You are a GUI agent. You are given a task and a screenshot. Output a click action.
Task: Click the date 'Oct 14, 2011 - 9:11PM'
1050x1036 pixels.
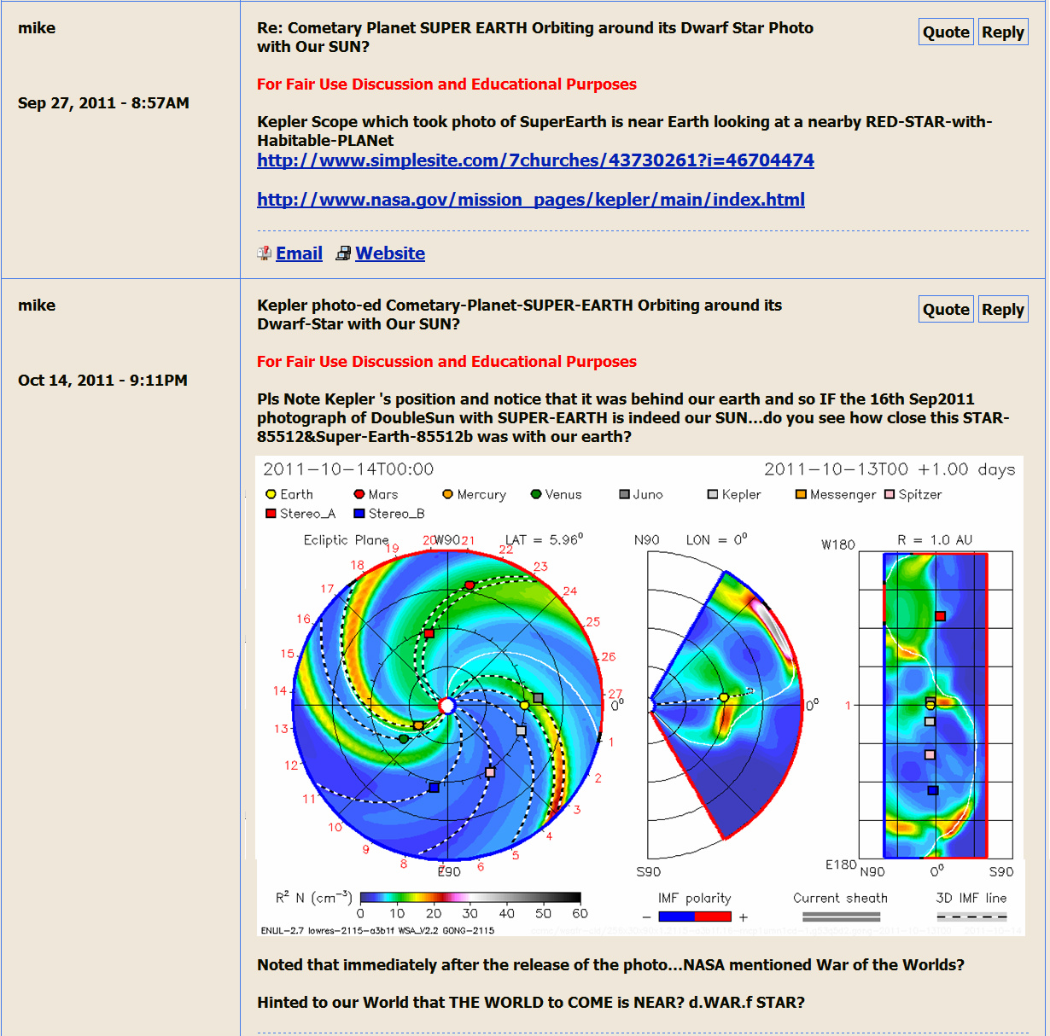[102, 381]
